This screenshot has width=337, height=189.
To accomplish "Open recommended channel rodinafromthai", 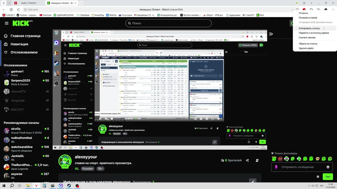I will coord(26,140).
